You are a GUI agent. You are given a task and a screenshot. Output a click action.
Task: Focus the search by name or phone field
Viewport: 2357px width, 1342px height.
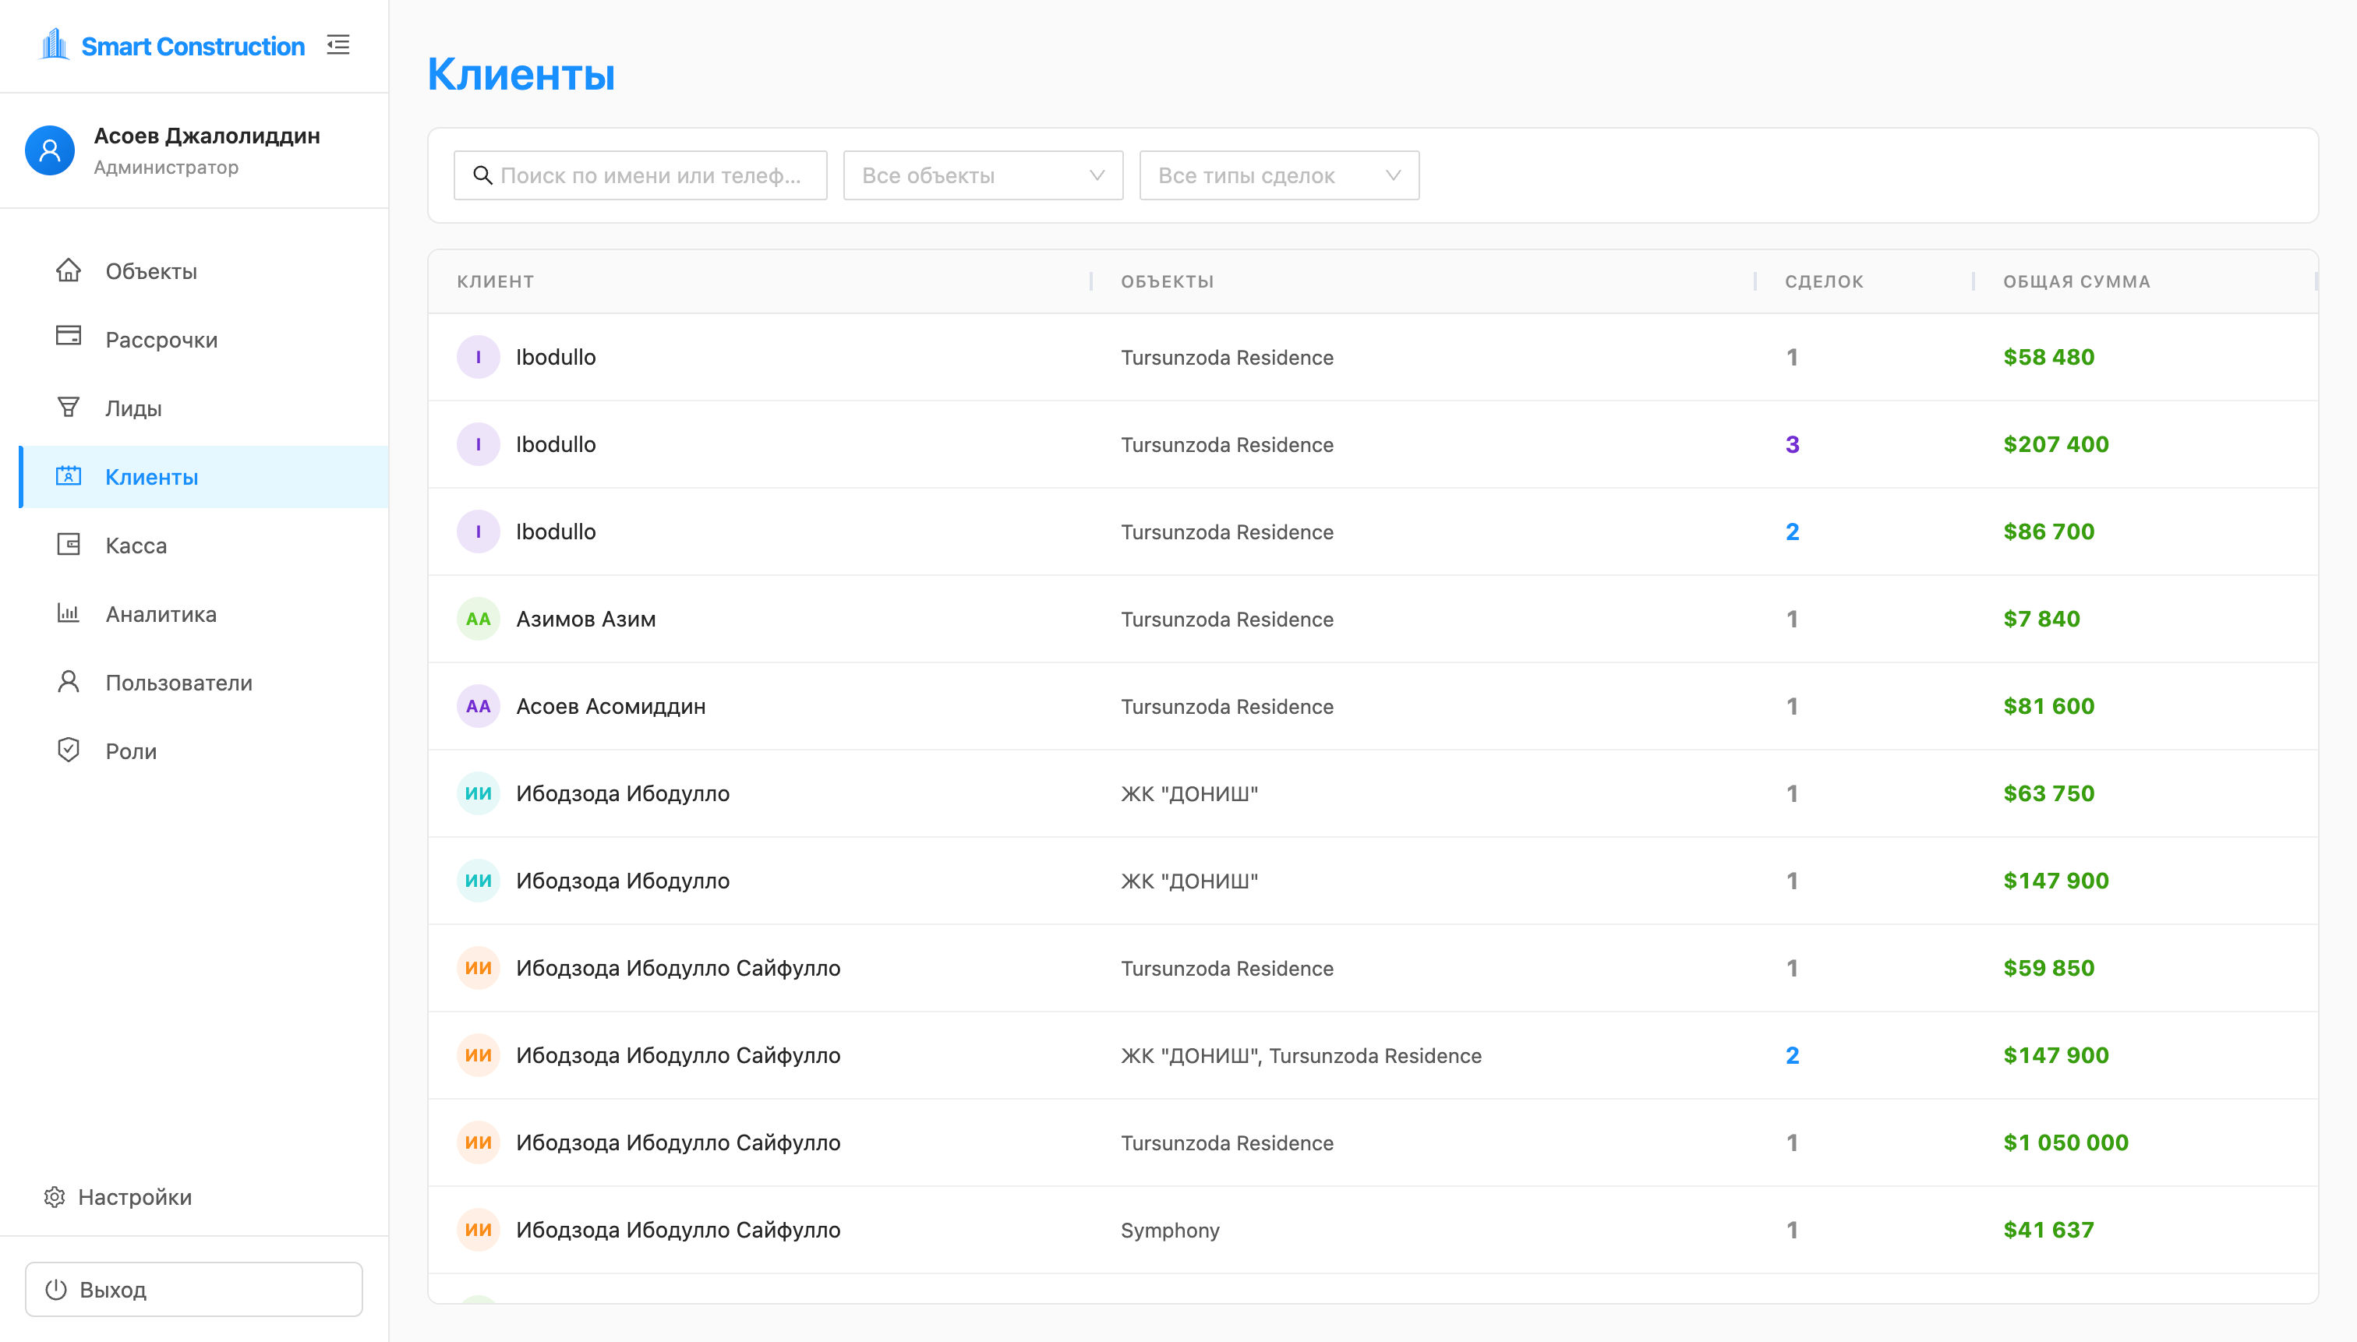point(641,175)
